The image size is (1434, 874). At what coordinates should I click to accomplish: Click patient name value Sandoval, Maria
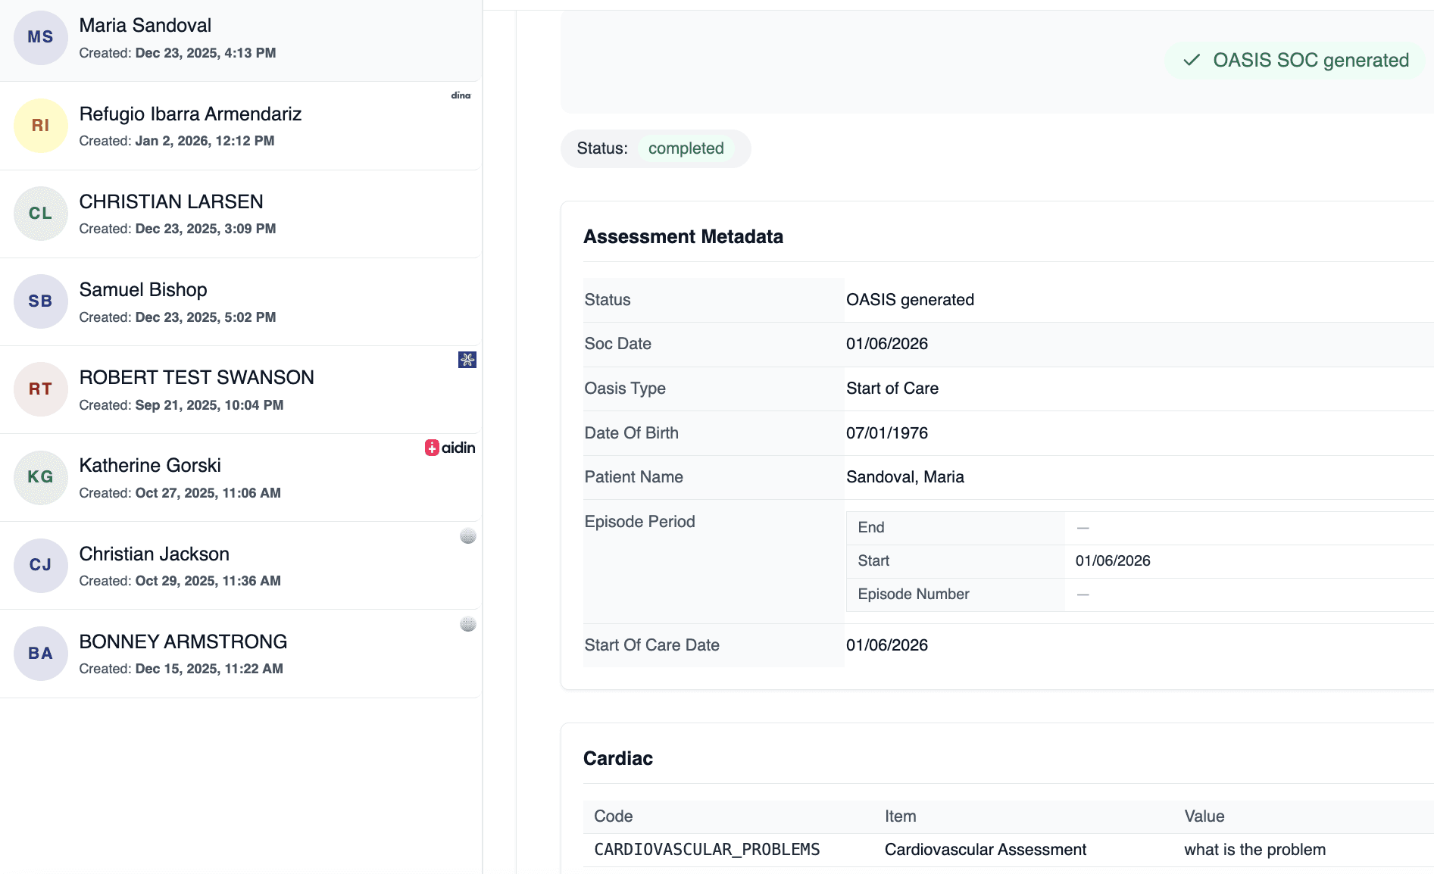coord(905,477)
